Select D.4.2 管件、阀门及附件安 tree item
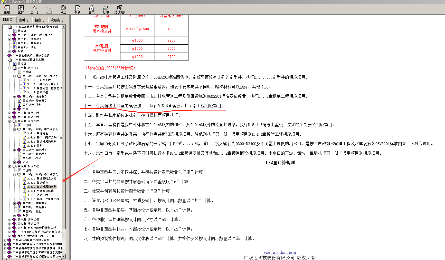This screenshot has width=445, height=260. (x=44, y=137)
